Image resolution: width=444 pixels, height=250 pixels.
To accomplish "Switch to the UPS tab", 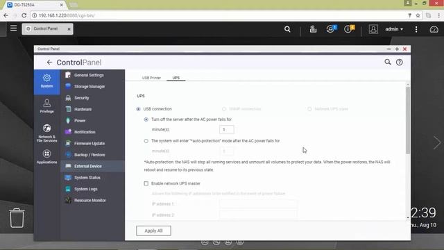I will coord(176,78).
